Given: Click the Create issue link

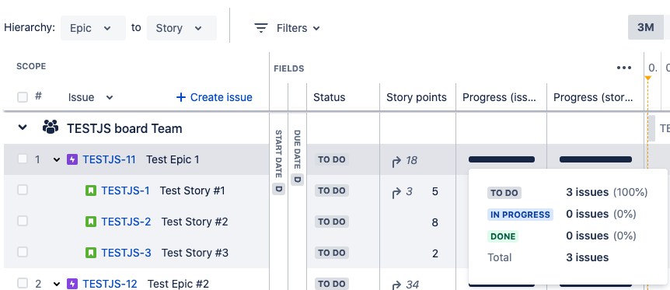Looking at the screenshot, I should point(214,97).
